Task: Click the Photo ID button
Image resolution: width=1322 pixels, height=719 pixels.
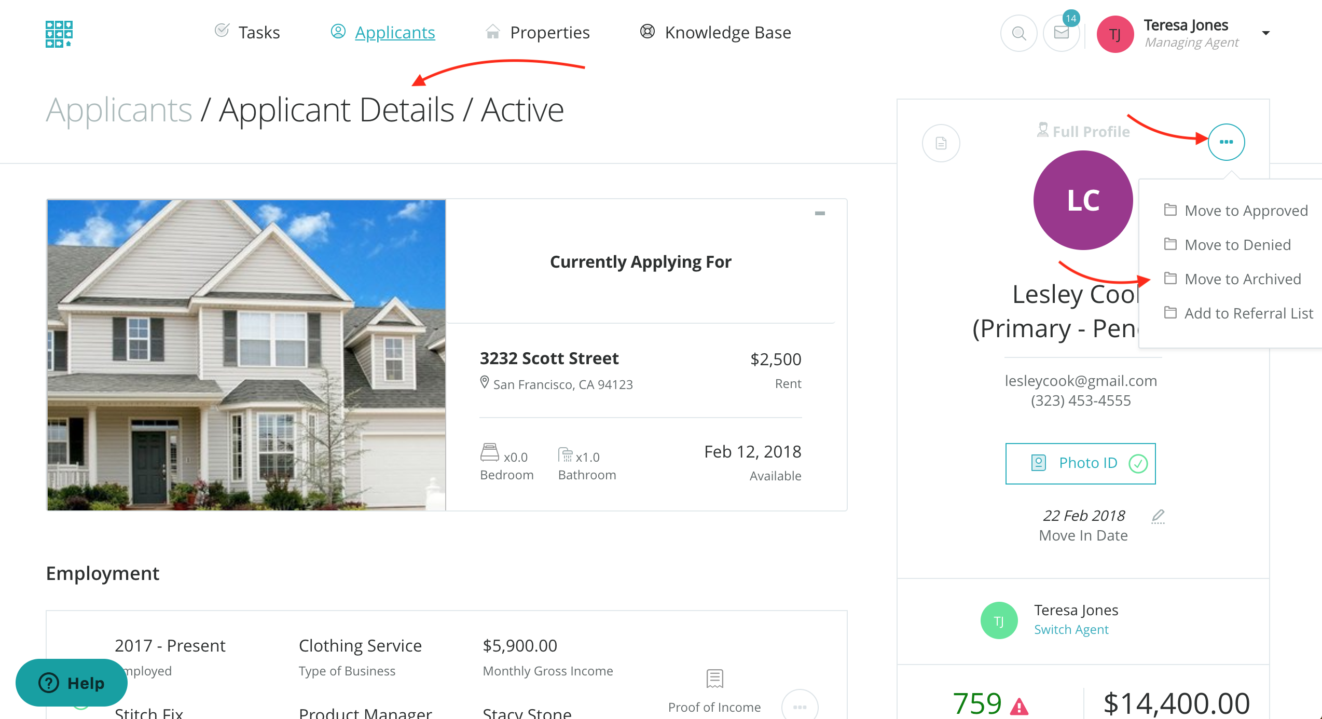Action: tap(1080, 463)
